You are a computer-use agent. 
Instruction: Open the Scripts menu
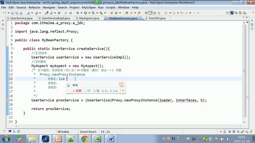111,8
